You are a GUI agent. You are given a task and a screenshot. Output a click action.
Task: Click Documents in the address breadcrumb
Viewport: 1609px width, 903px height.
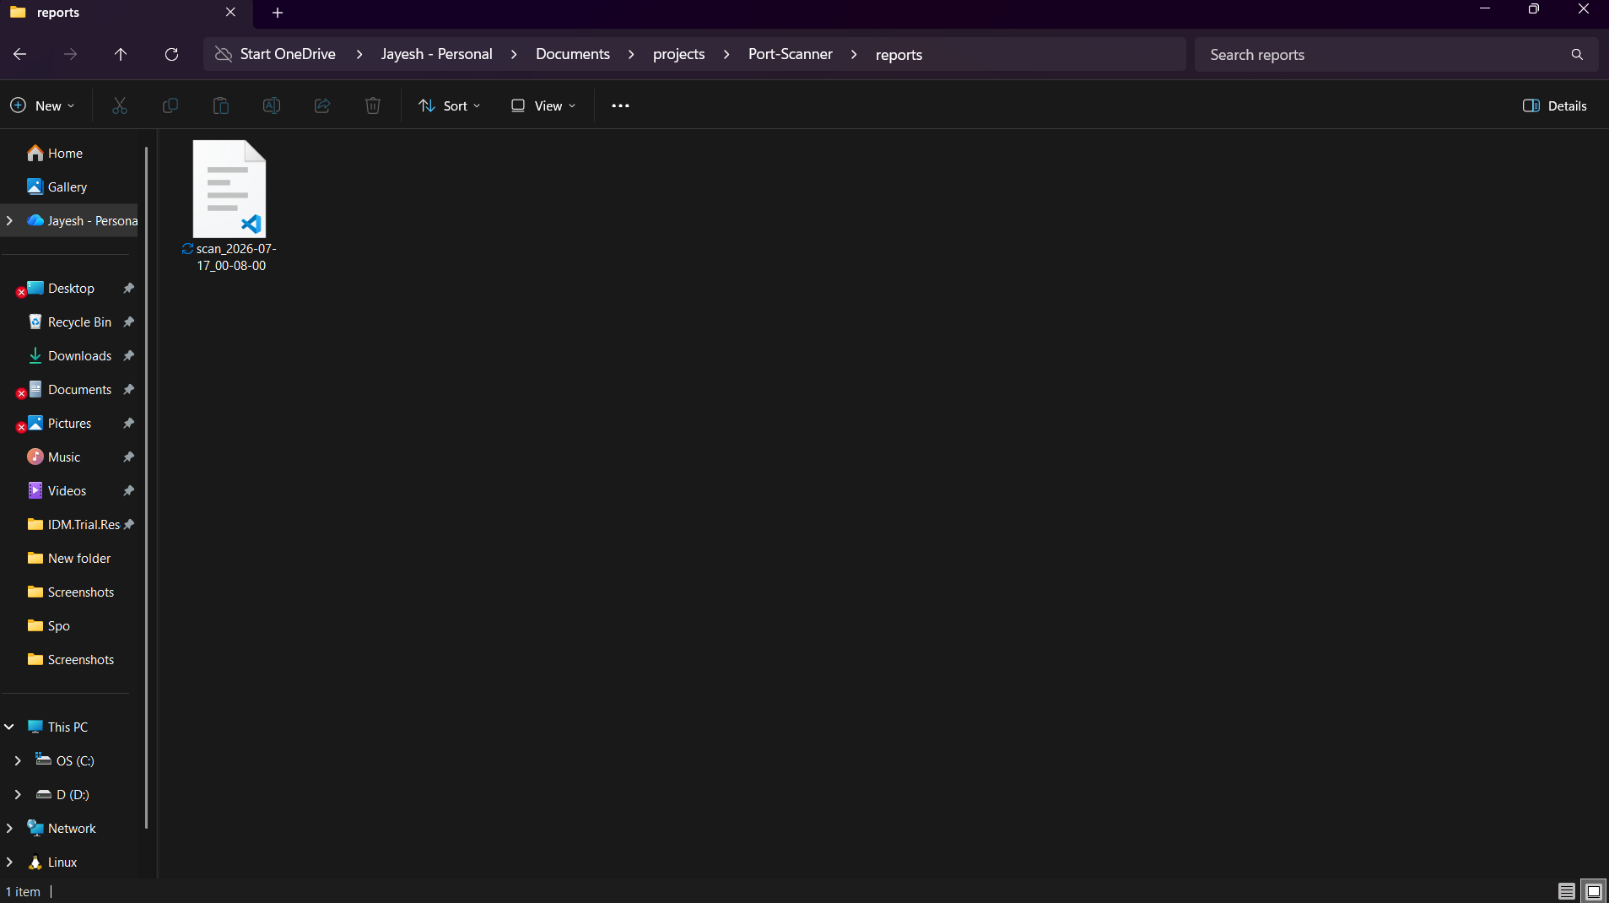(x=573, y=54)
